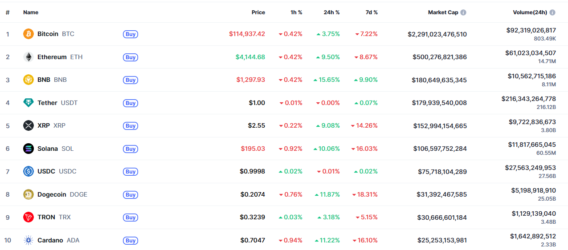The width and height of the screenshot is (568, 250).
Task: Sort by the 24h % column header
Action: point(331,12)
